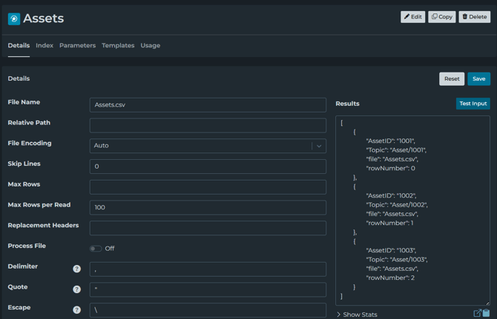Switch to the Index tab
This screenshot has width=497, height=319.
[45, 46]
